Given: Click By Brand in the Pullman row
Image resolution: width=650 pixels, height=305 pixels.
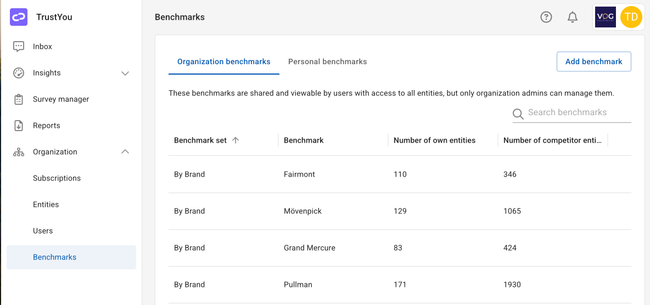Looking at the screenshot, I should tap(189, 285).
